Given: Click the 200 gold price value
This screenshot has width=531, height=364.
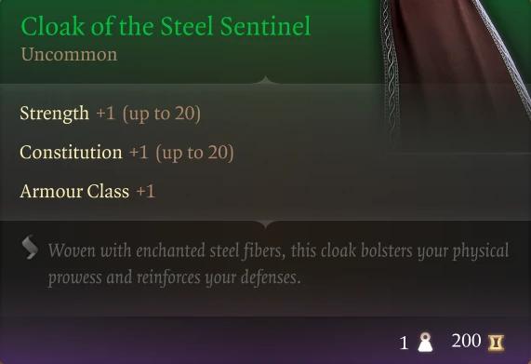Looking at the screenshot, I should coord(466,341).
